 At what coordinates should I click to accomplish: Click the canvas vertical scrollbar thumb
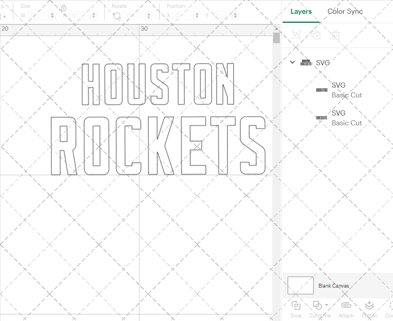[x=276, y=38]
